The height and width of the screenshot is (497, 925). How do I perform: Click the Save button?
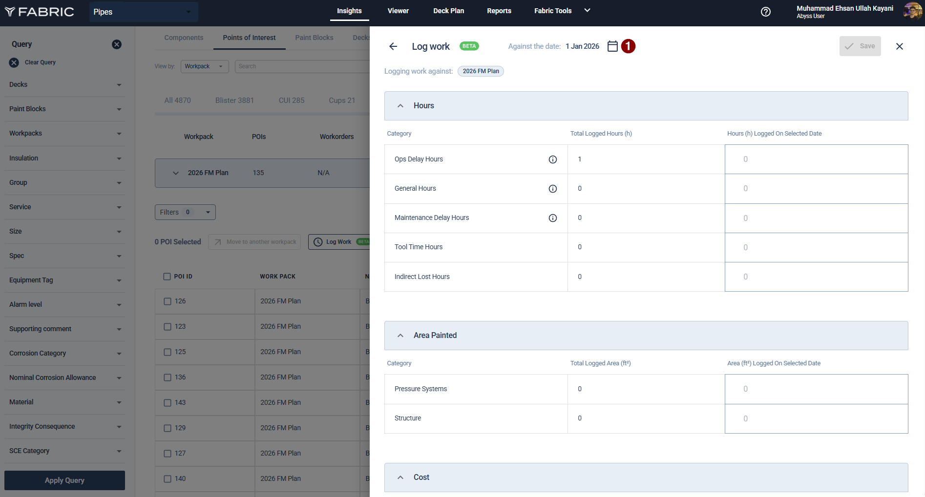coord(860,46)
